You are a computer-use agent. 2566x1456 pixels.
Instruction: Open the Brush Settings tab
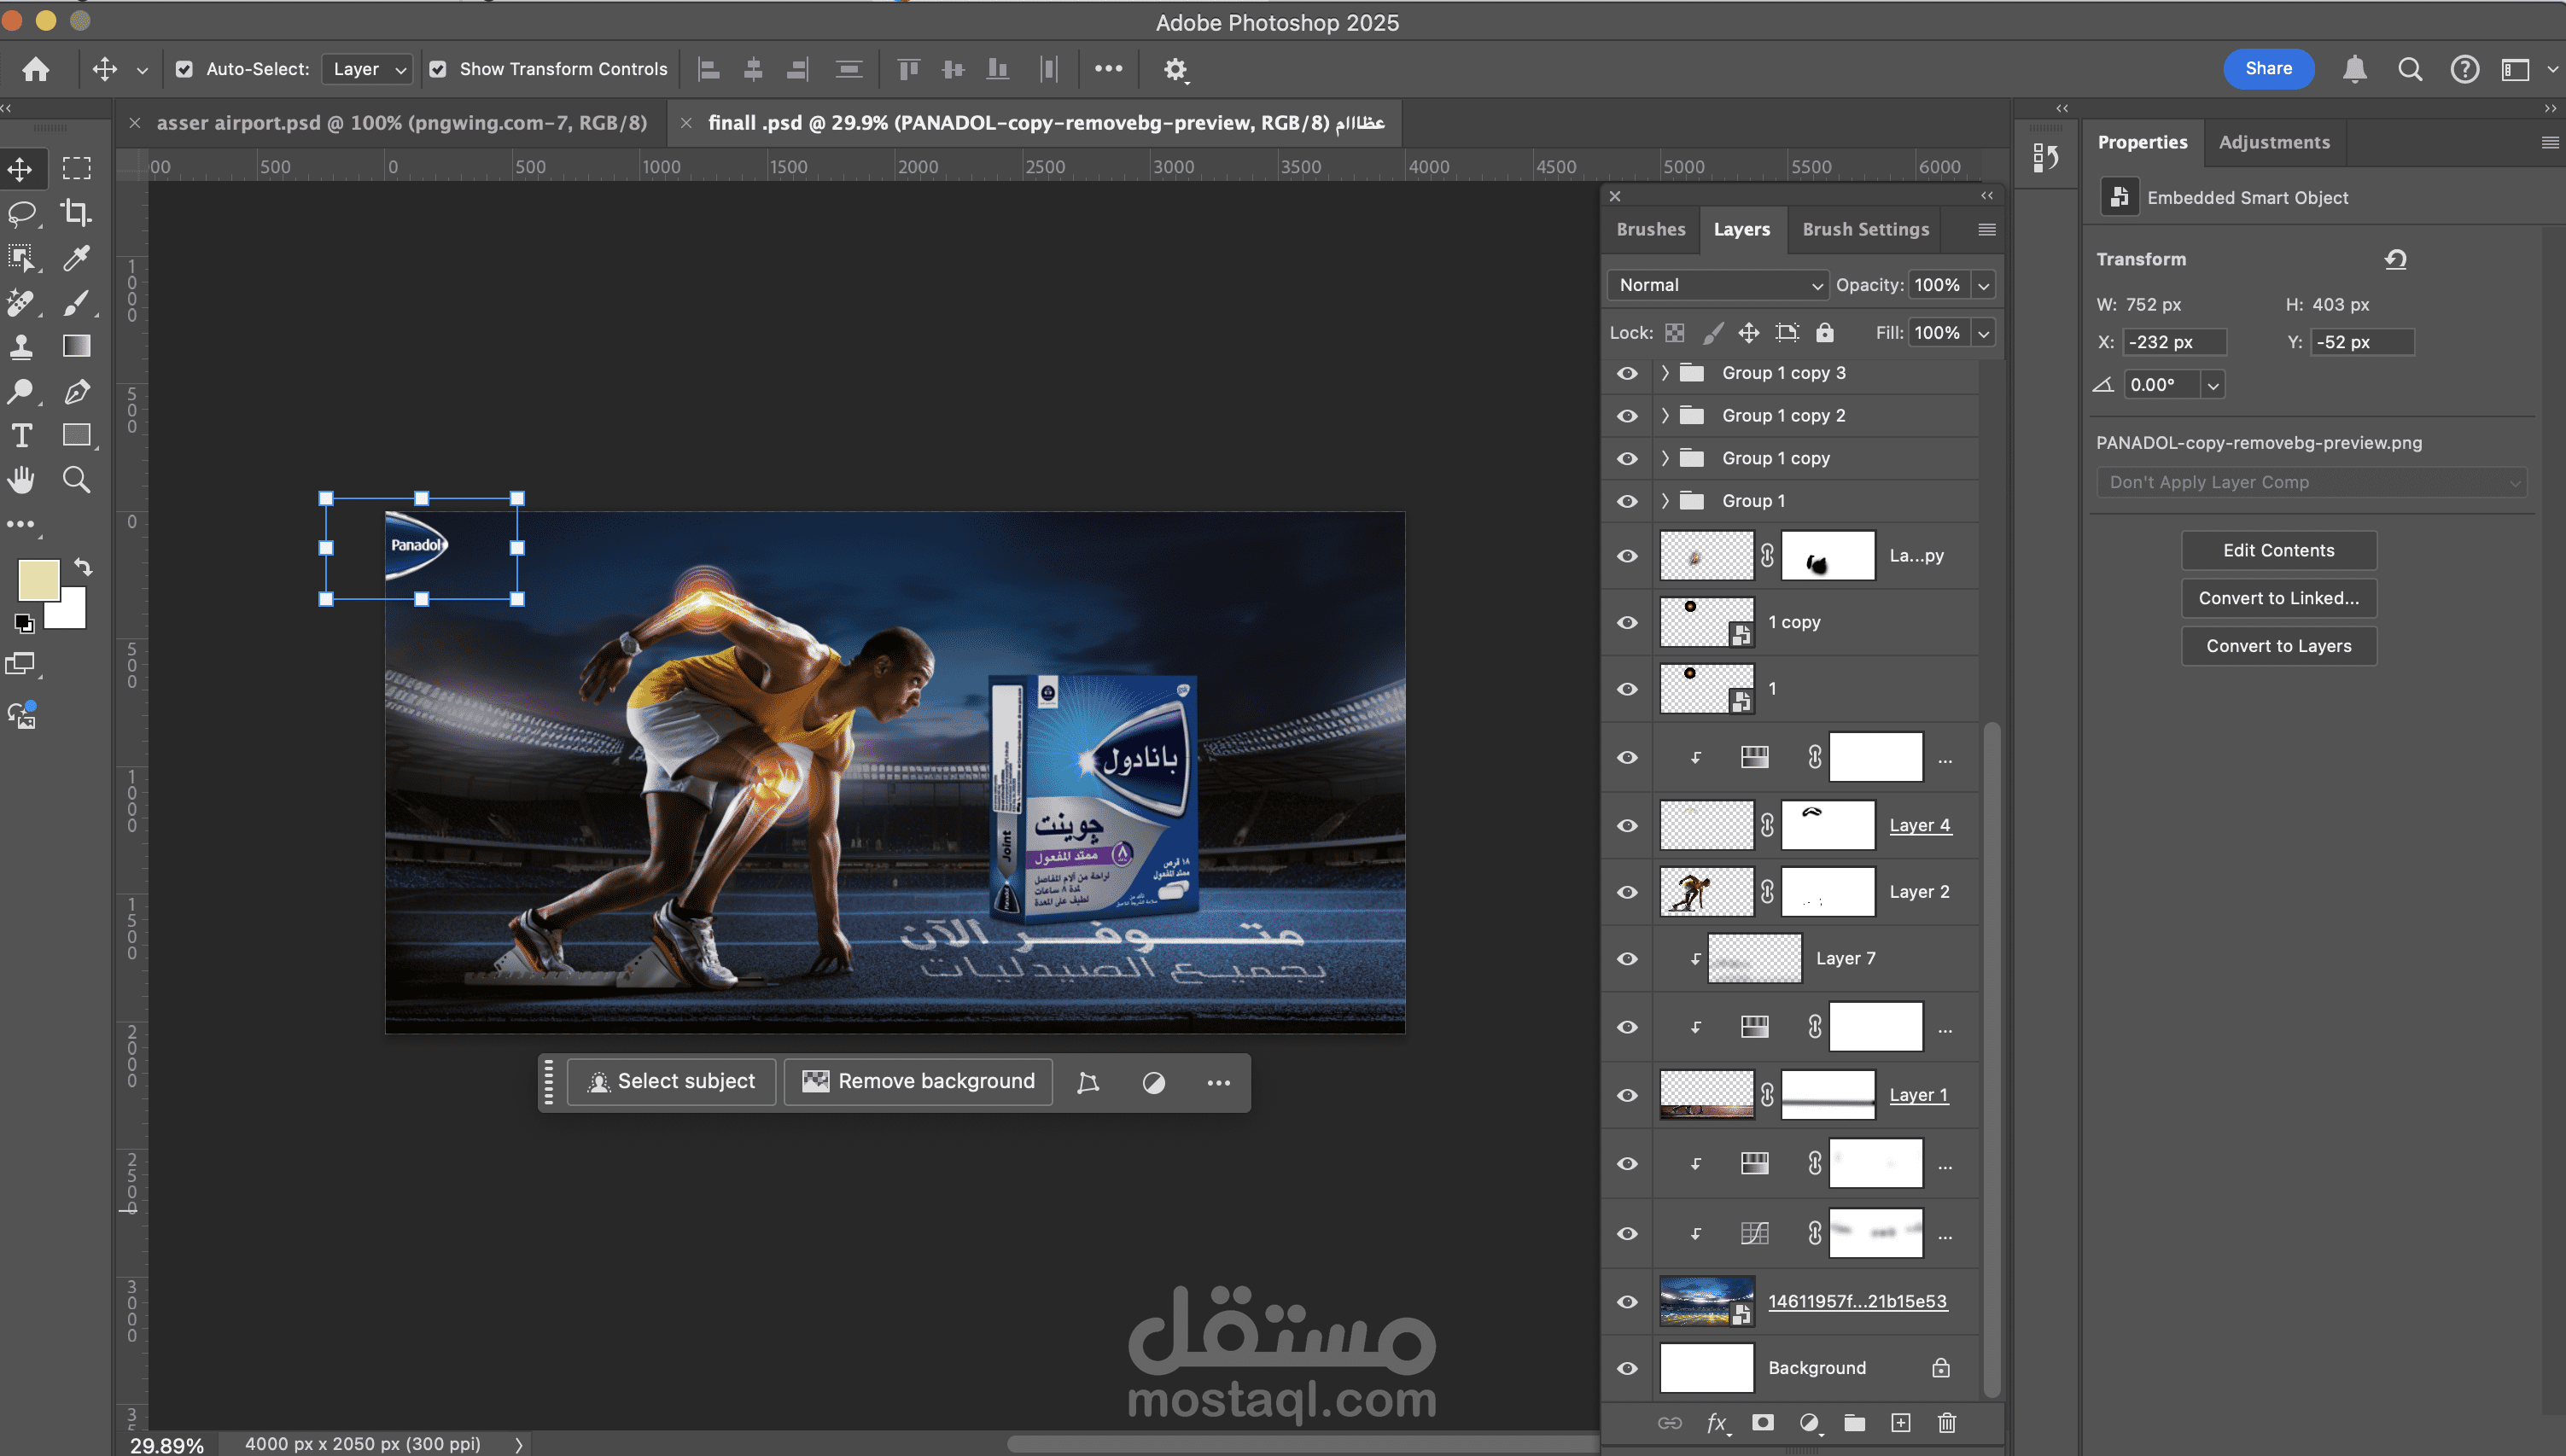tap(1865, 229)
